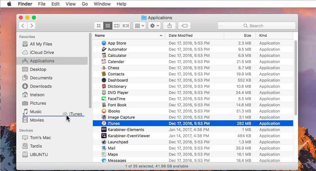Viewport: 316px width, 171px height.
Task: Open the Arrange grouping dropdown
Action: pos(139,26)
